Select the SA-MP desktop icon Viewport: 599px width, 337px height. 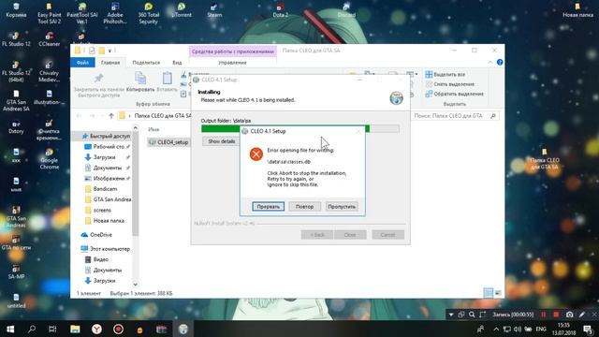tap(16, 271)
